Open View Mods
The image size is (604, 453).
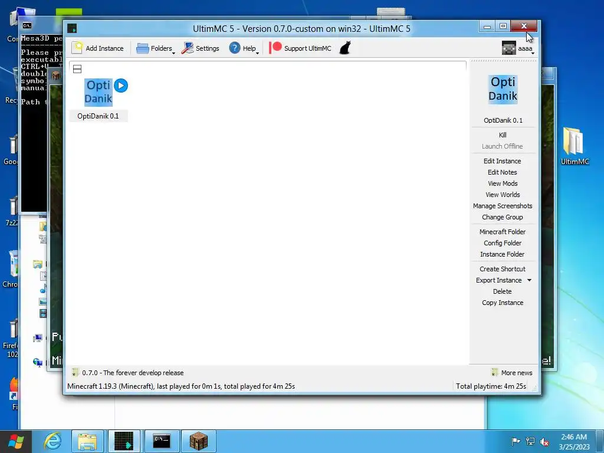503,183
